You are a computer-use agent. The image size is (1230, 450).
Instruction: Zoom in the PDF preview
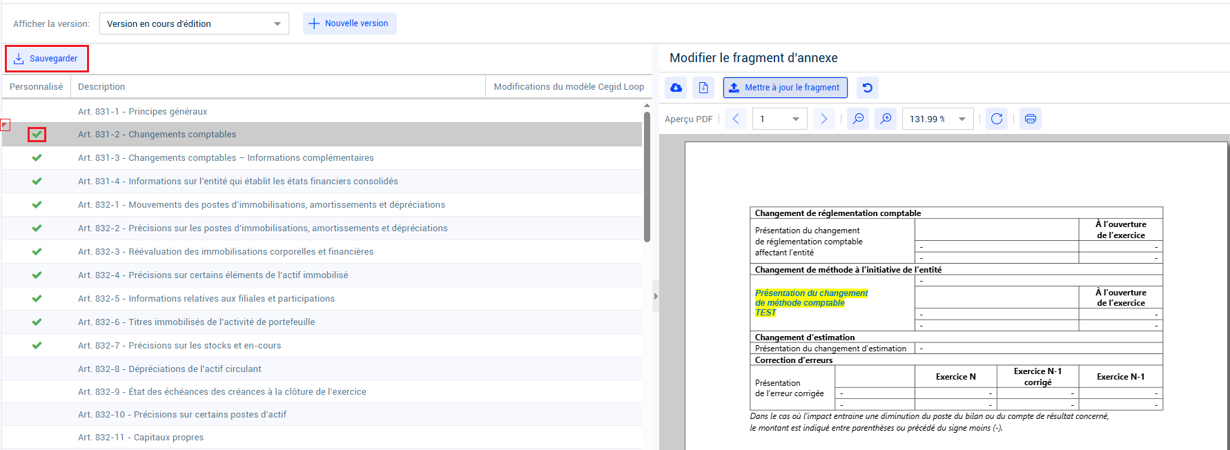886,119
